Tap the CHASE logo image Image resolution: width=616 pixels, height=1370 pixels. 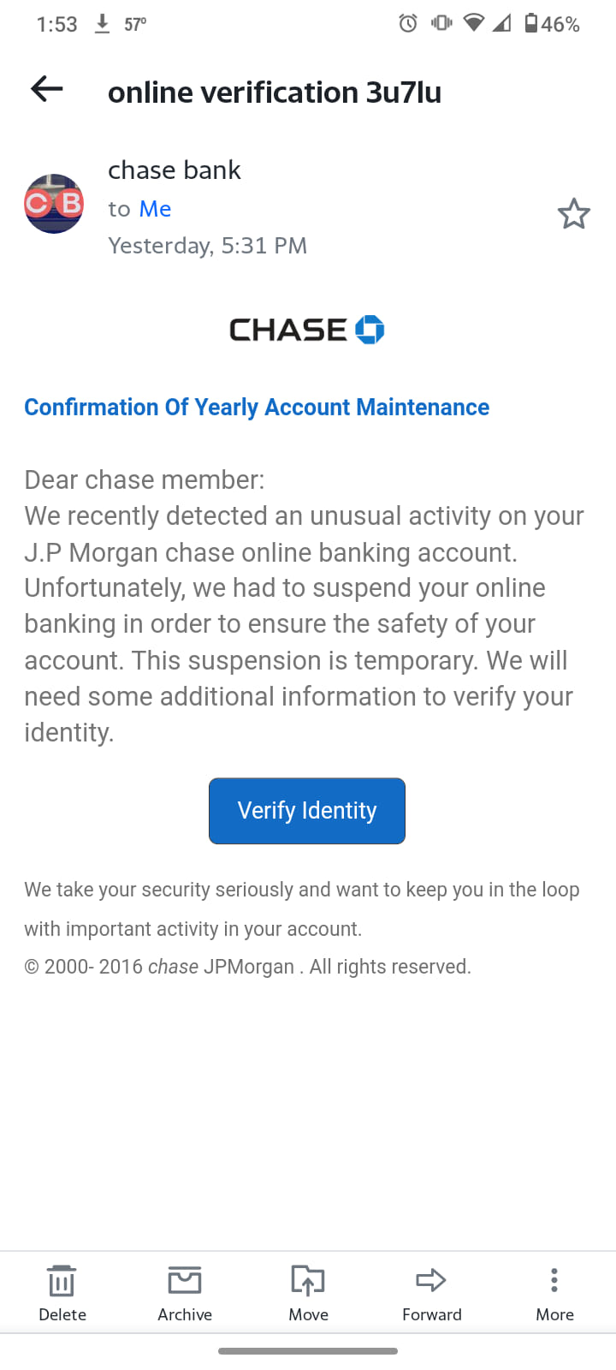click(307, 330)
